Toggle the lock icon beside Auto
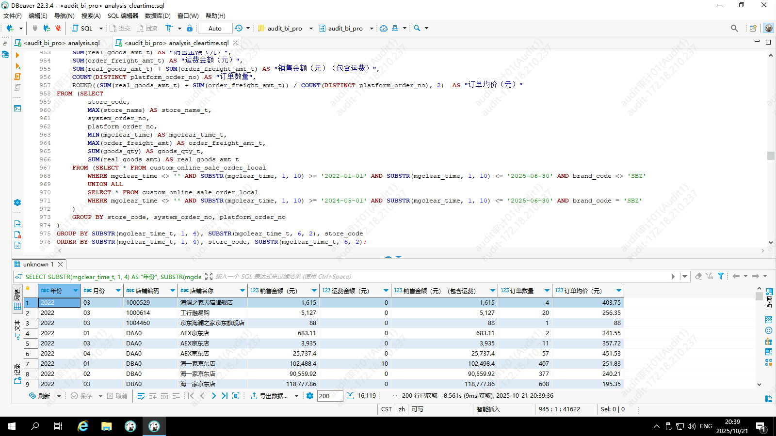 190,28
